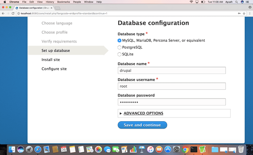Open Terminal from the Dock
253x155 pixels.
pyautogui.click(x=194, y=150)
